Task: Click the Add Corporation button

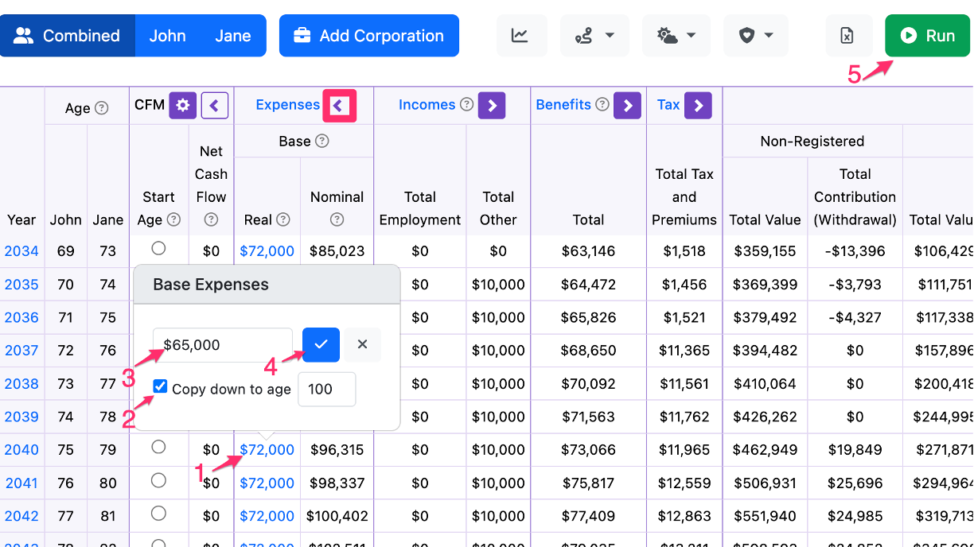Action: point(369,36)
